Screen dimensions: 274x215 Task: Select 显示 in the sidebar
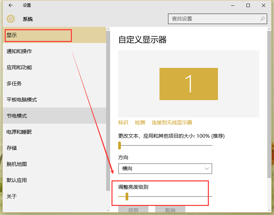[54, 35]
